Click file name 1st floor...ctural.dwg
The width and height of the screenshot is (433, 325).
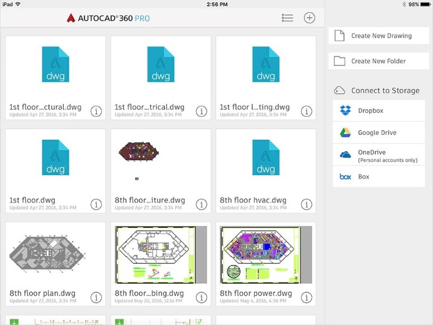[x=45, y=107]
